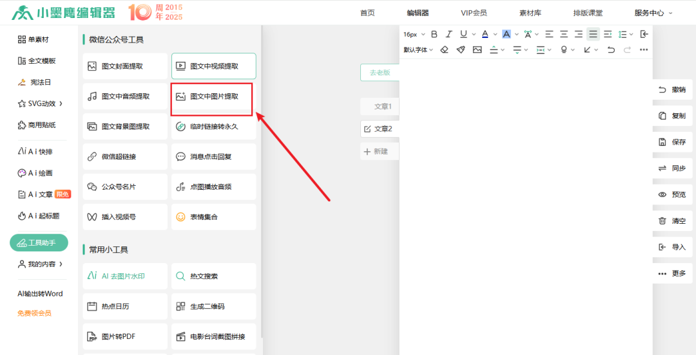Expand underline style dropdown arrow
The width and height of the screenshot is (696, 355).
pos(474,34)
